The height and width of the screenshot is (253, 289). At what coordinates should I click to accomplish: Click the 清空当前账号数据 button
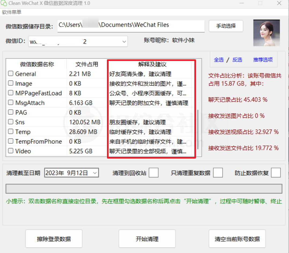pyautogui.click(x=237, y=239)
